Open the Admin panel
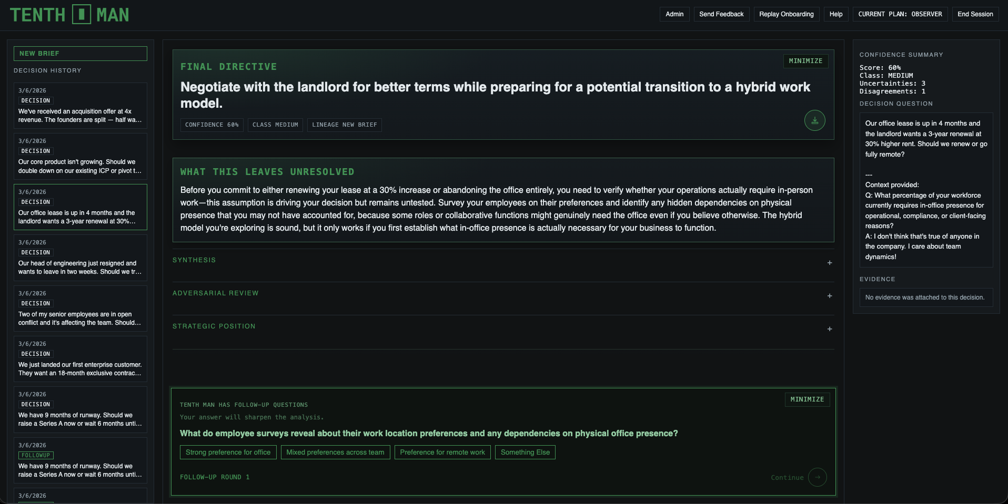 click(x=674, y=14)
